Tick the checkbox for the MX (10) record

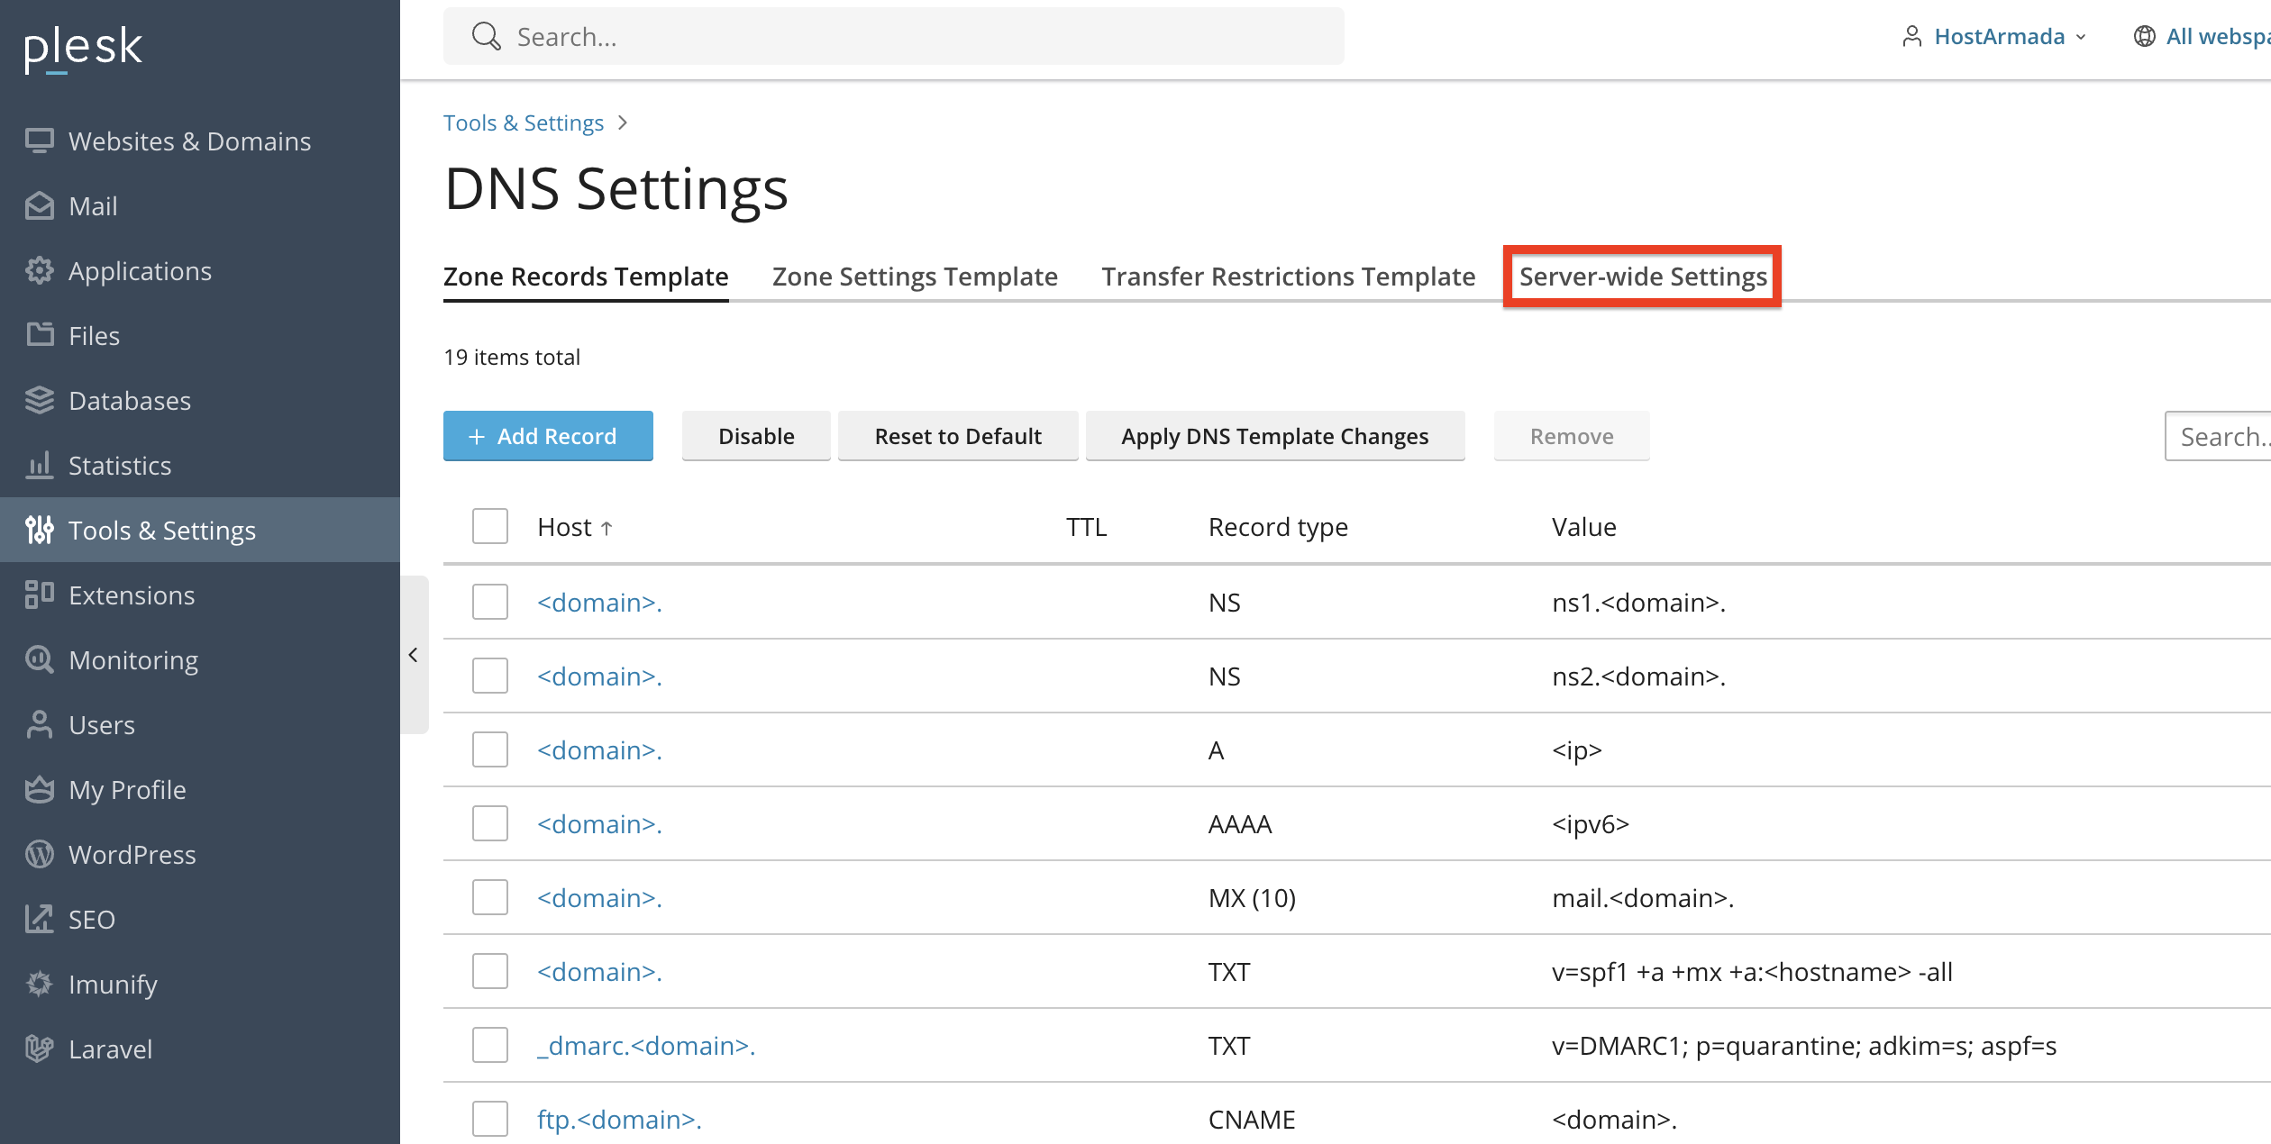click(490, 897)
